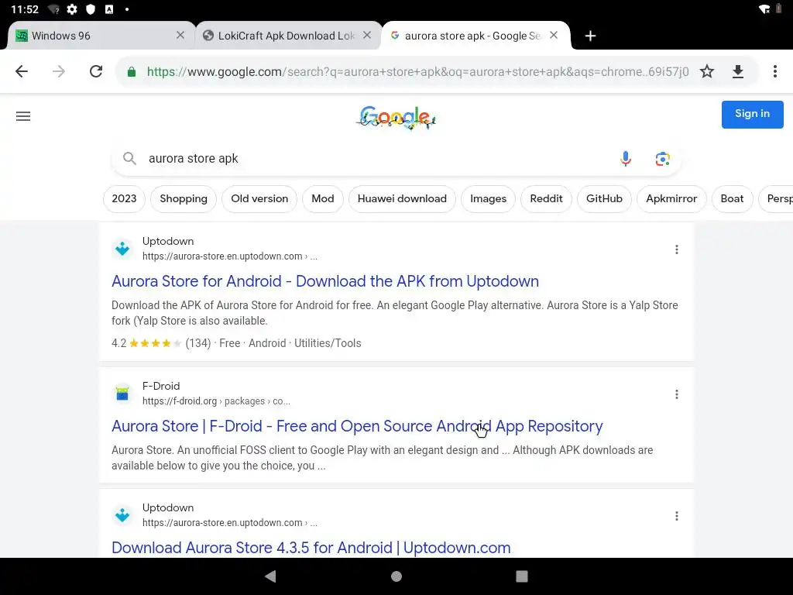The image size is (793, 595).
Task: Open options for first Uptodown result
Action: tap(677, 249)
